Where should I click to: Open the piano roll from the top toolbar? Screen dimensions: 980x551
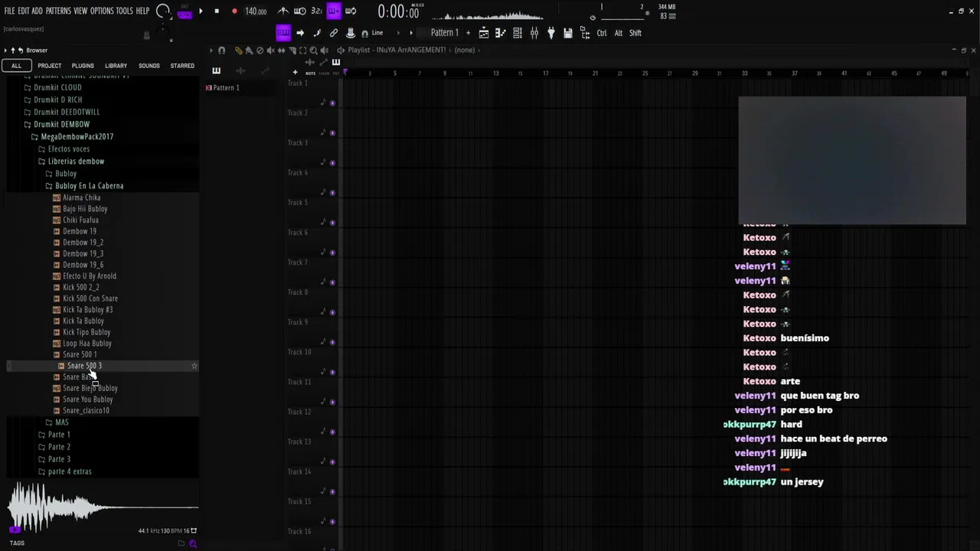point(500,33)
